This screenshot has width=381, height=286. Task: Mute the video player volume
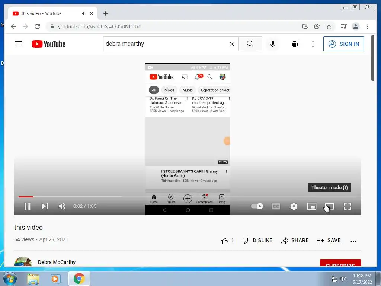pyautogui.click(x=62, y=206)
